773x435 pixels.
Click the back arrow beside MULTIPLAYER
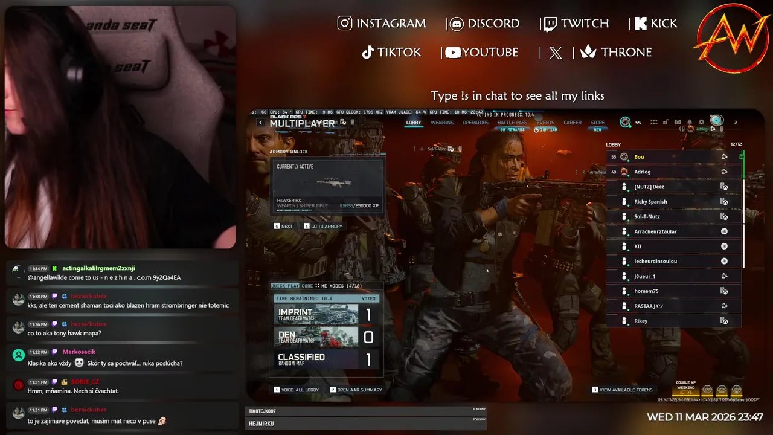tap(260, 123)
